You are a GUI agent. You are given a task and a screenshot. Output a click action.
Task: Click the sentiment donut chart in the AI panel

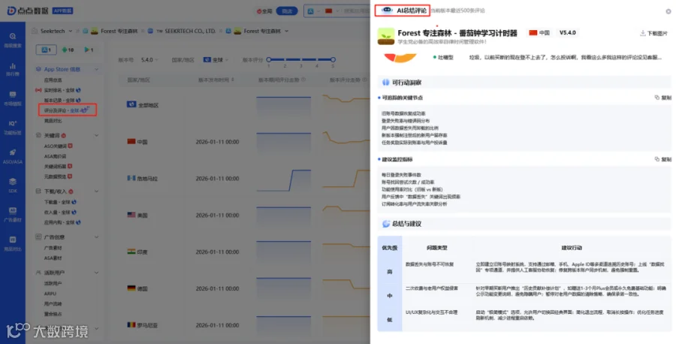tap(400, 58)
